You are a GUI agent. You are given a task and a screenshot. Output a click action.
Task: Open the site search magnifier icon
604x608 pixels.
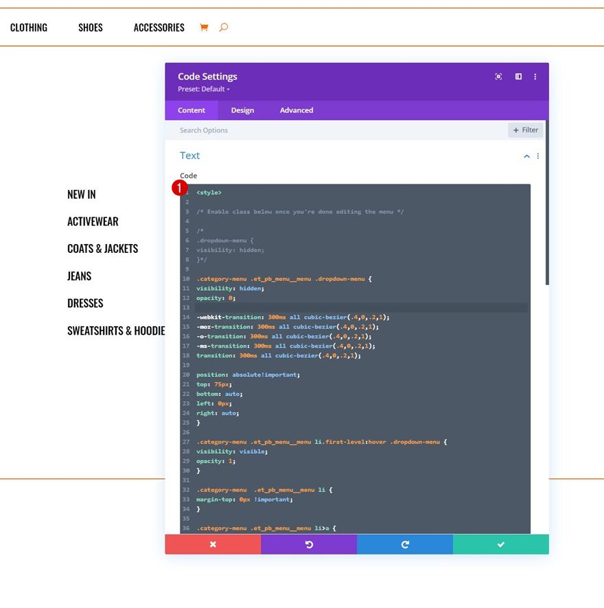(223, 27)
